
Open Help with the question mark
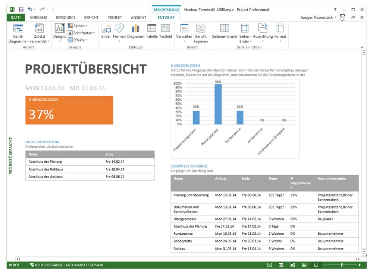click(335, 10)
